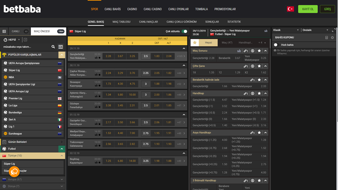338x190 pixels.
Task: Select Çifte Şans X2 odds 1.62
Action: [256, 72]
